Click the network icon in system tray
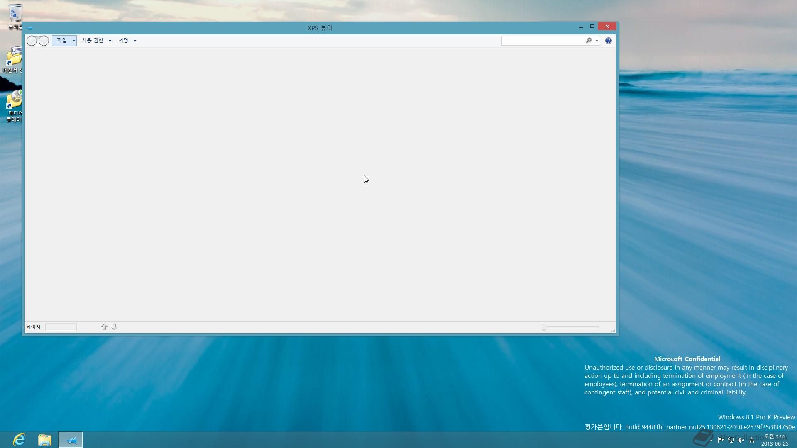The height and width of the screenshot is (448, 797). pos(731,440)
